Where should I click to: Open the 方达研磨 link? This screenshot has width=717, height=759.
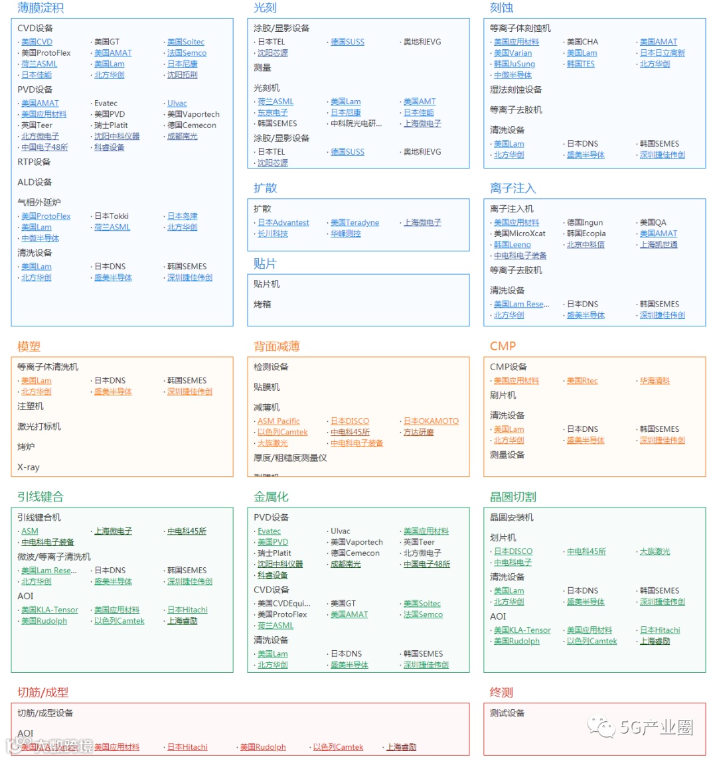pyautogui.click(x=418, y=433)
